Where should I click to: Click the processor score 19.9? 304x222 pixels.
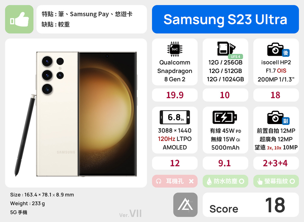(x=175, y=95)
